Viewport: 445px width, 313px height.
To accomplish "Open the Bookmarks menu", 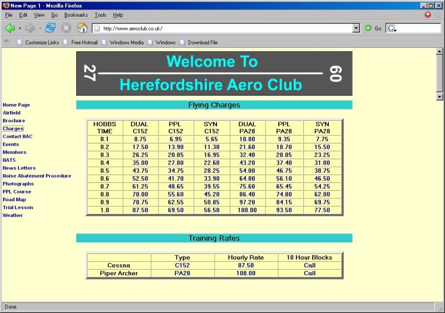I will [x=76, y=15].
